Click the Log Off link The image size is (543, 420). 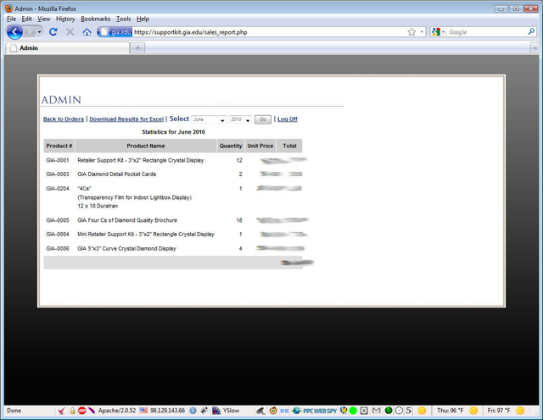pos(288,119)
